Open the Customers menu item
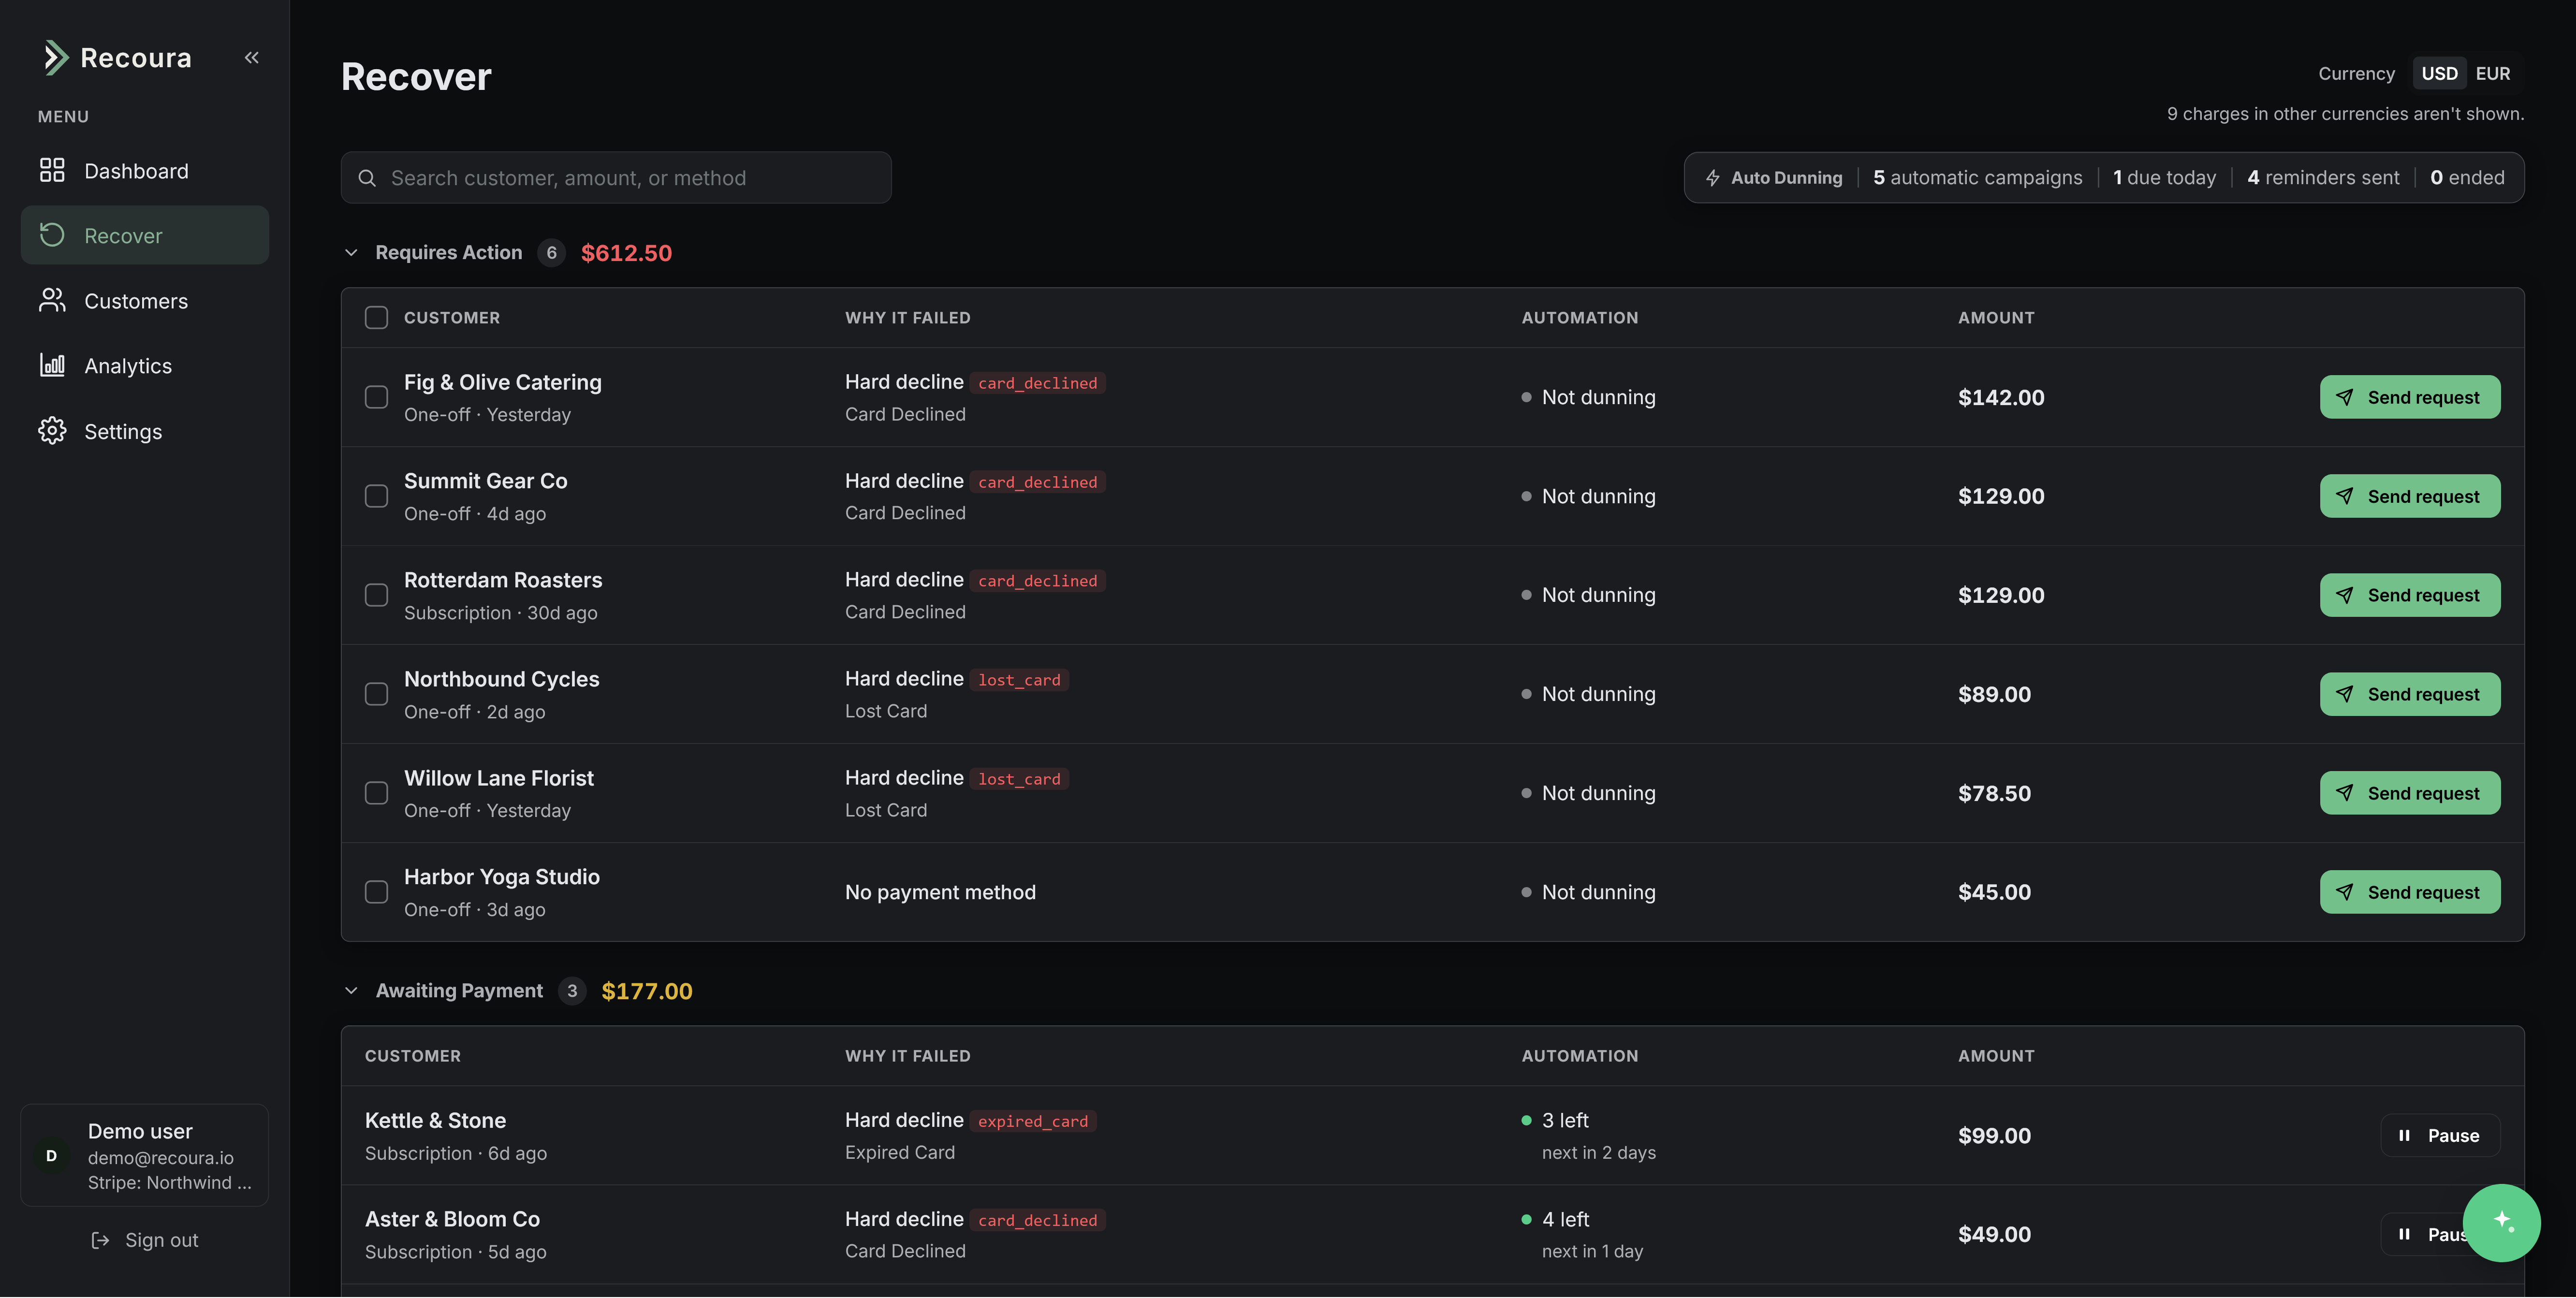 [145, 300]
